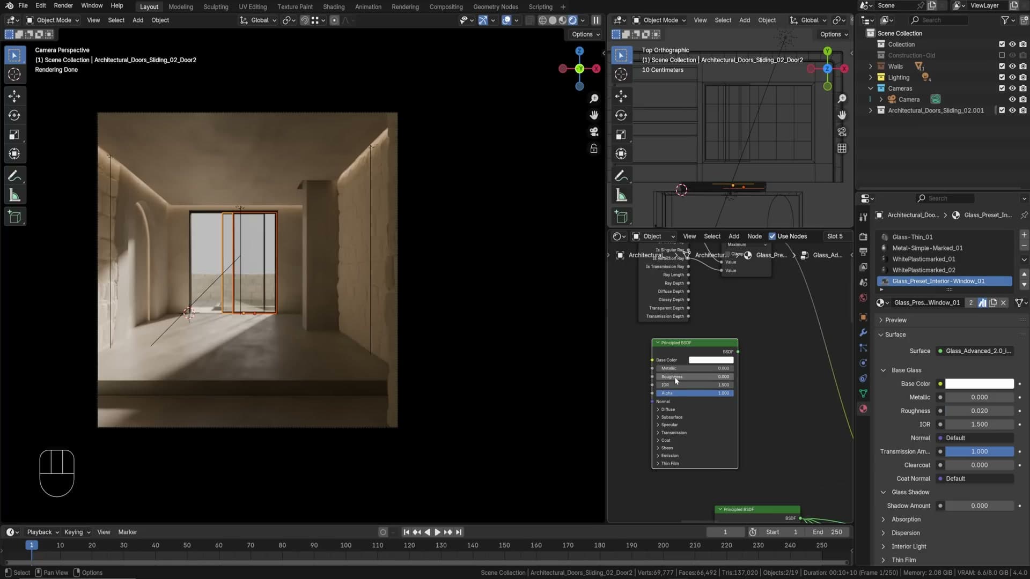Screen dimensions: 1030x579
Task: Toggle Use Nodes checkbox
Action: tap(772, 236)
